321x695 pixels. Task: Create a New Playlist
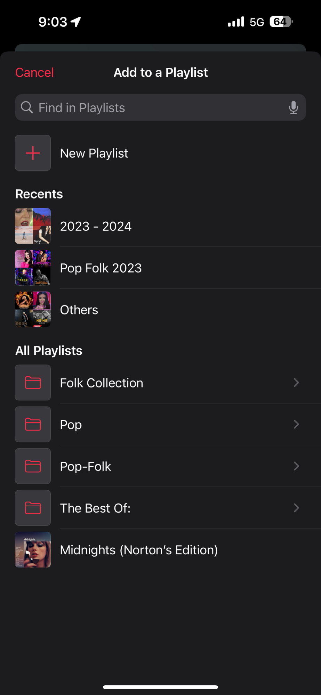[160, 153]
